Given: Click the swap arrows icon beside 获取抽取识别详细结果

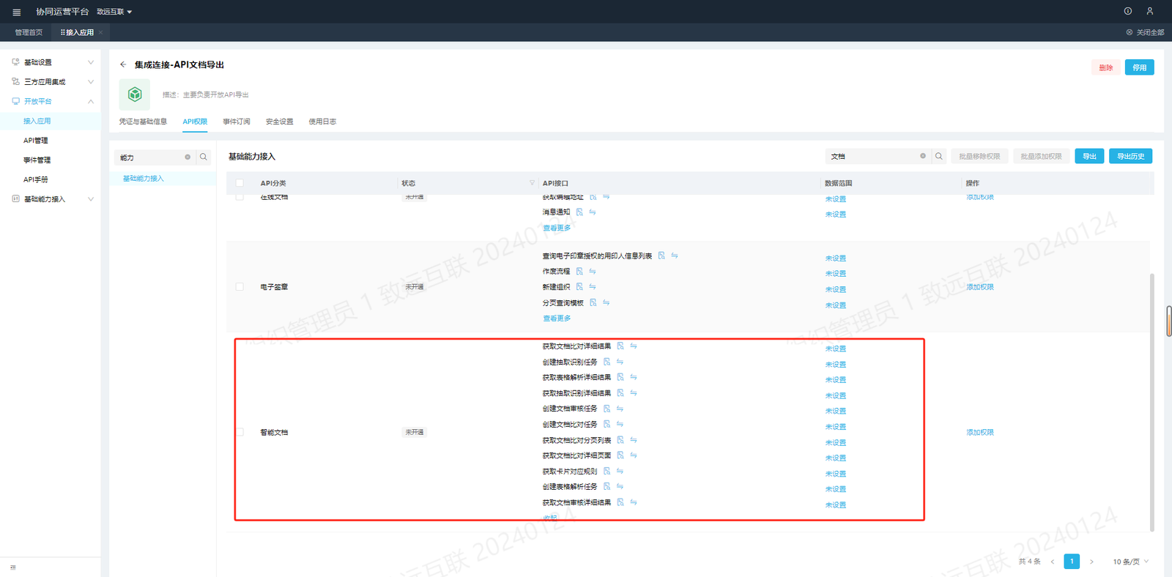Looking at the screenshot, I should [634, 393].
